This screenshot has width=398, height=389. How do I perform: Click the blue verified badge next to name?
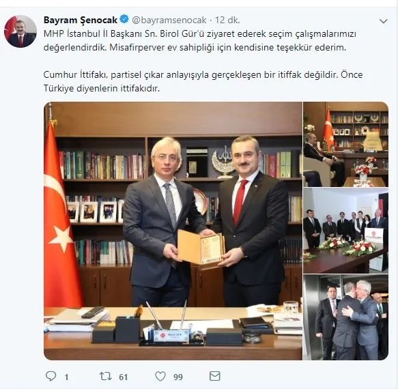click(124, 20)
